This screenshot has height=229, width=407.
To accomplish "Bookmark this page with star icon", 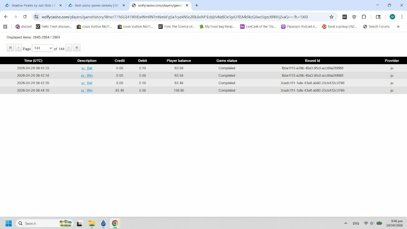I will point(331,17).
